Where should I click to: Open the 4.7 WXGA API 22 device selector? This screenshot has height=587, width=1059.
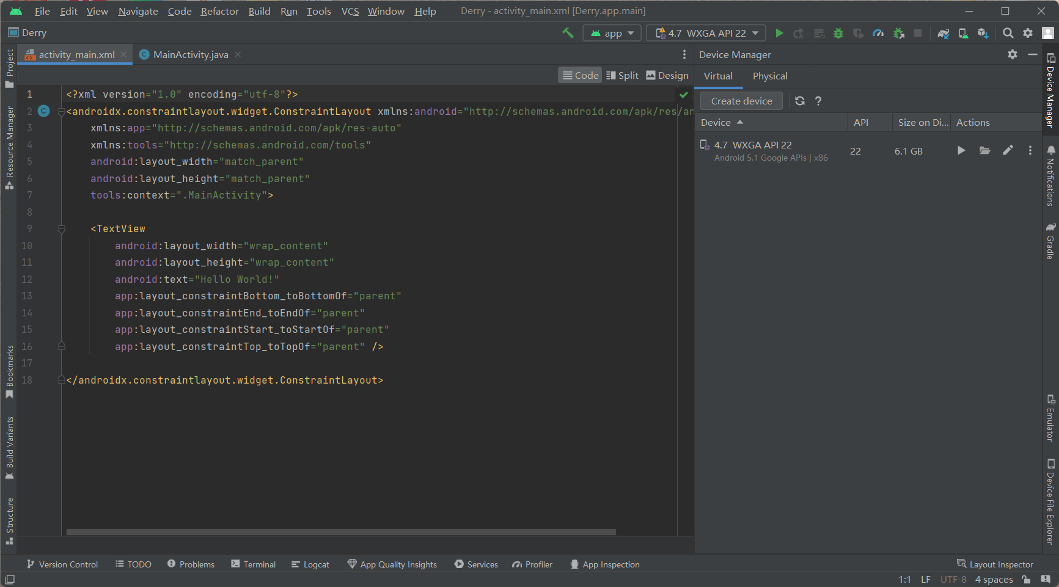point(706,33)
